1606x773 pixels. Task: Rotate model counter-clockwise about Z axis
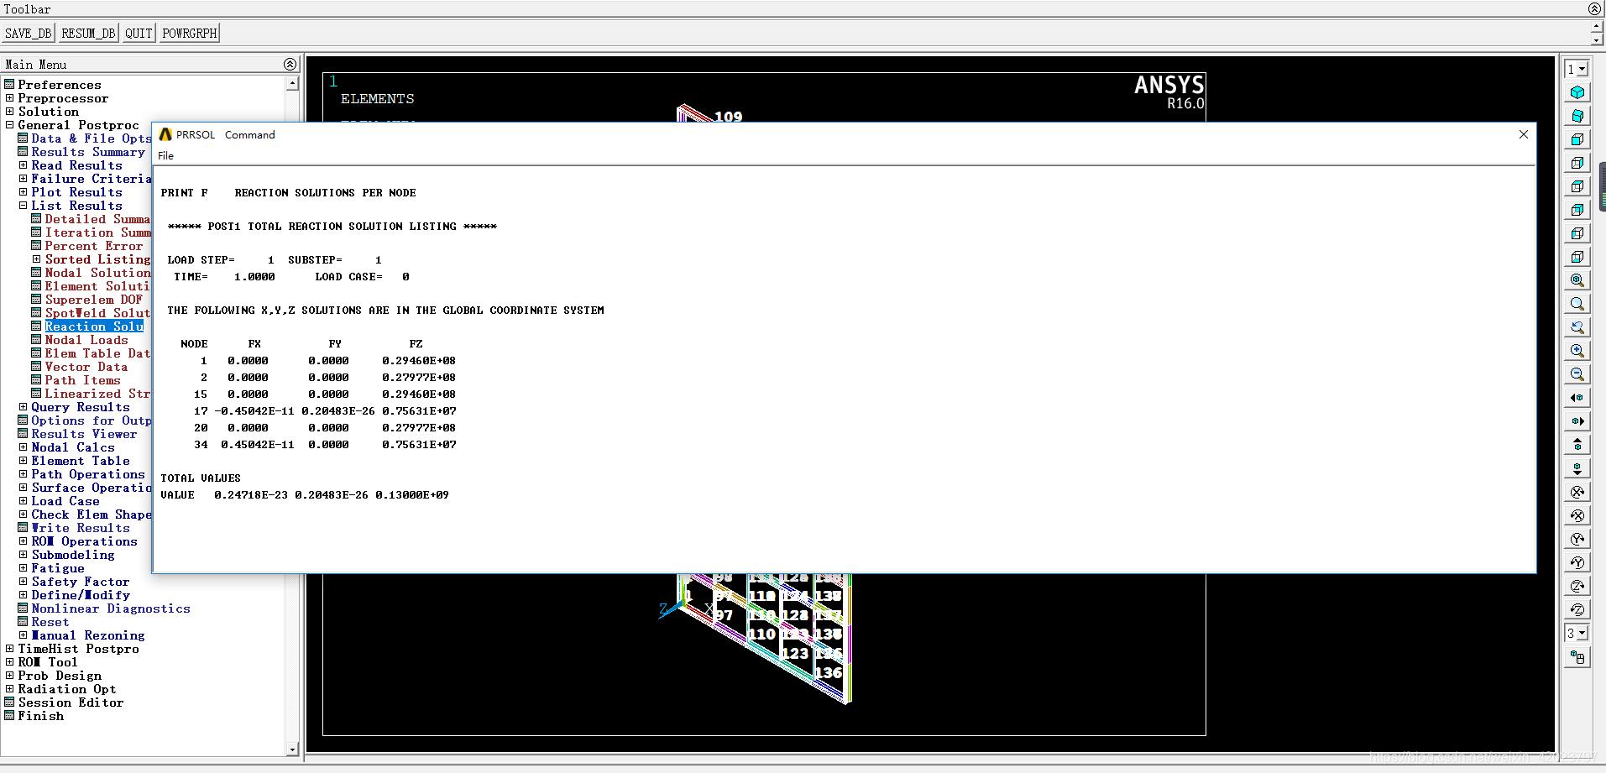pos(1577,609)
